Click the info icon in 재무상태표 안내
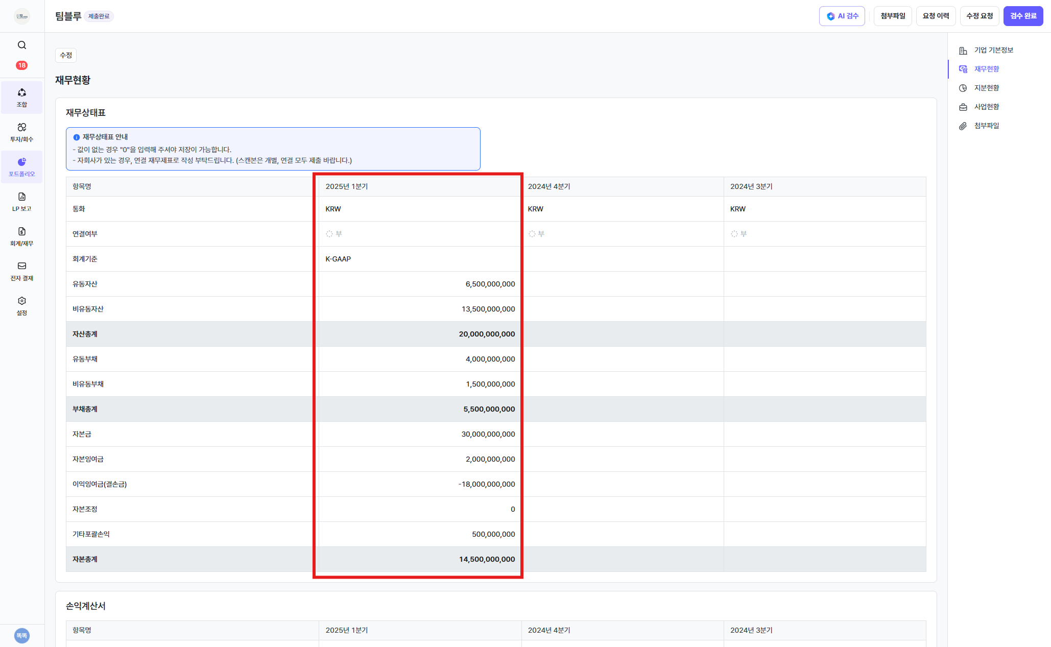1051x647 pixels. [x=77, y=137]
